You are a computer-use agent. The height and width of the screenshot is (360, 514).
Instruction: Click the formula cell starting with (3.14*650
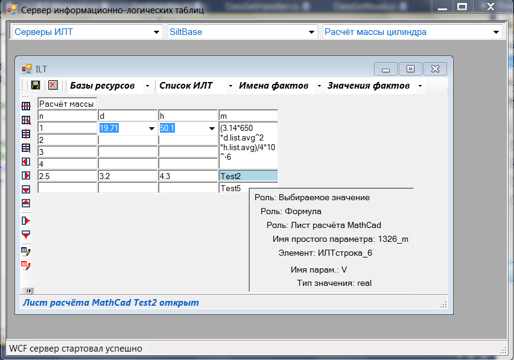(x=248, y=145)
